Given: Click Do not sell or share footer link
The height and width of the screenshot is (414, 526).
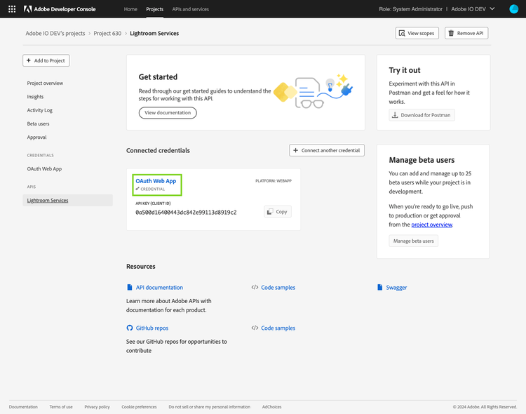Looking at the screenshot, I should coord(209,407).
